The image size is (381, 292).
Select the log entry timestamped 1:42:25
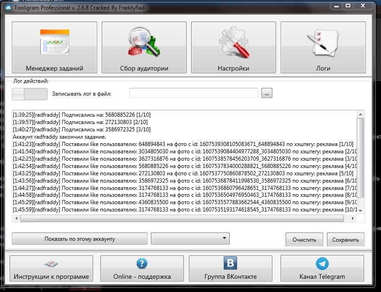(x=185, y=159)
